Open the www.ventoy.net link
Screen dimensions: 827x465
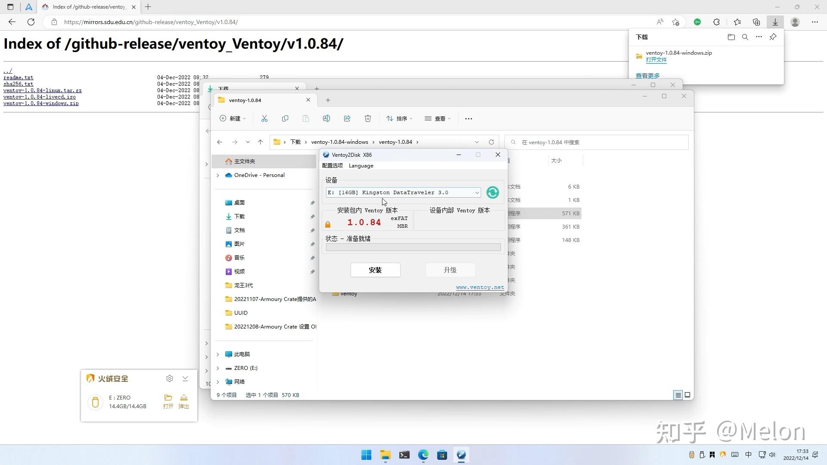pos(480,287)
